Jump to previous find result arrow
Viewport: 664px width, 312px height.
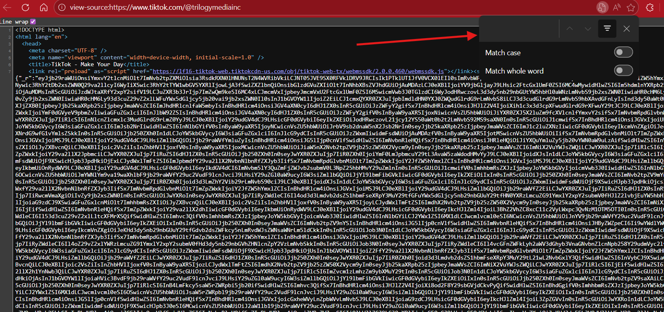570,28
